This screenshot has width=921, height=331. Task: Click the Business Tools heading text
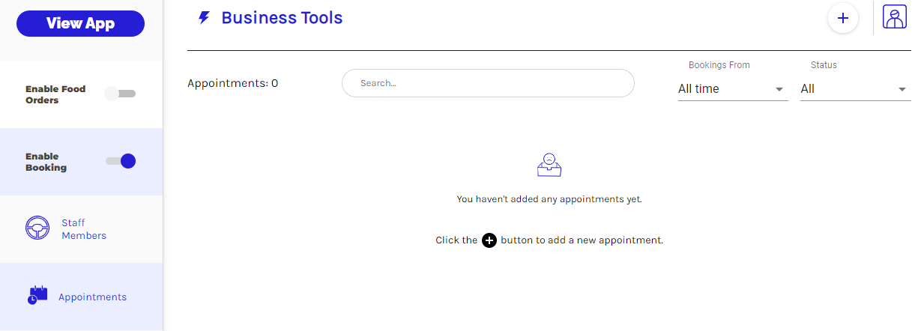click(282, 18)
